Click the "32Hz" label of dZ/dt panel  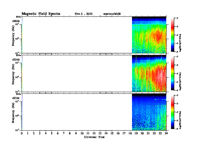click(18, 94)
